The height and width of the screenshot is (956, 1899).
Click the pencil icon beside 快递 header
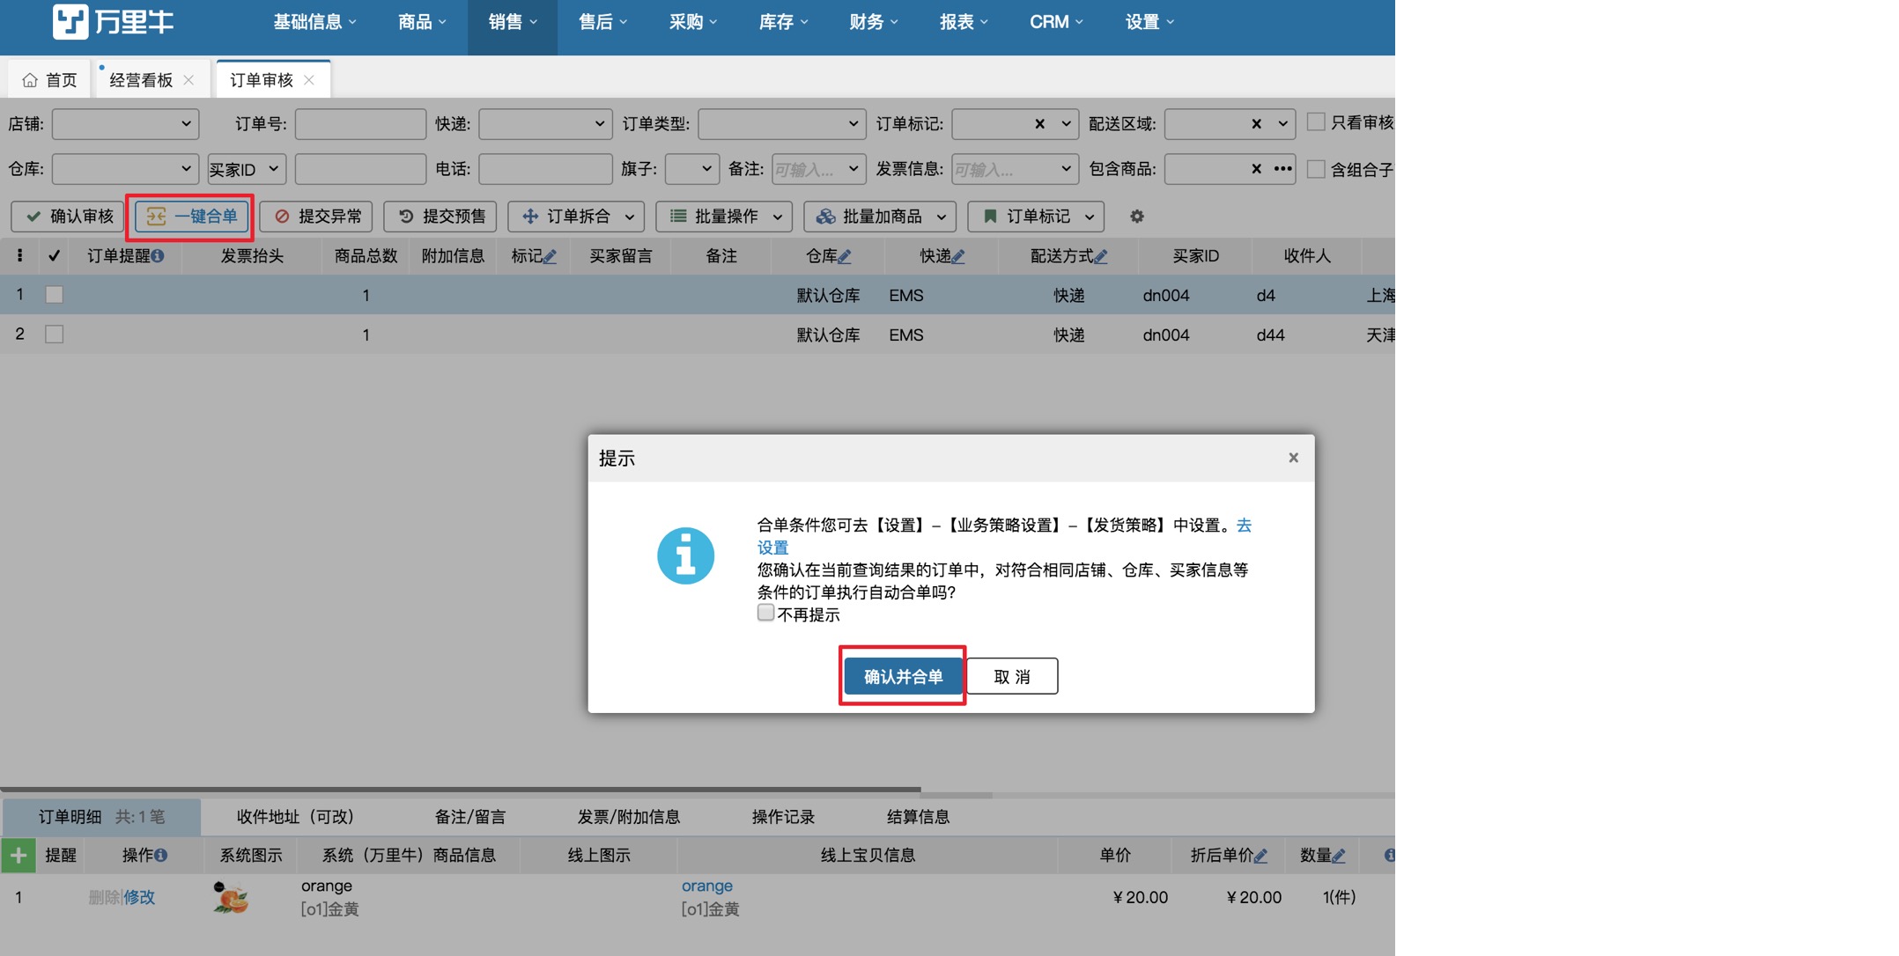[958, 256]
